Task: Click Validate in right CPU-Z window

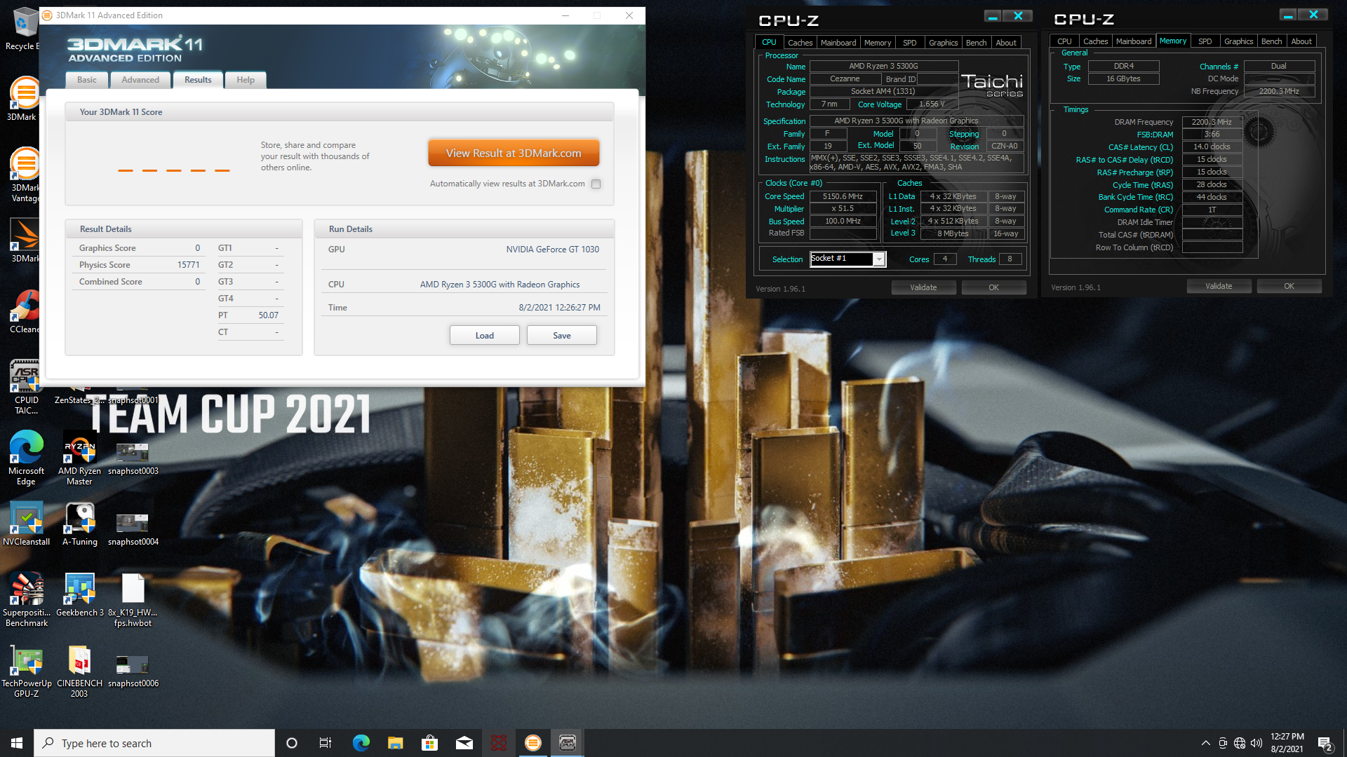Action: pyautogui.click(x=1219, y=286)
